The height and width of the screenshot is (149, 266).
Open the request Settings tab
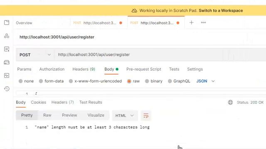[195, 69]
